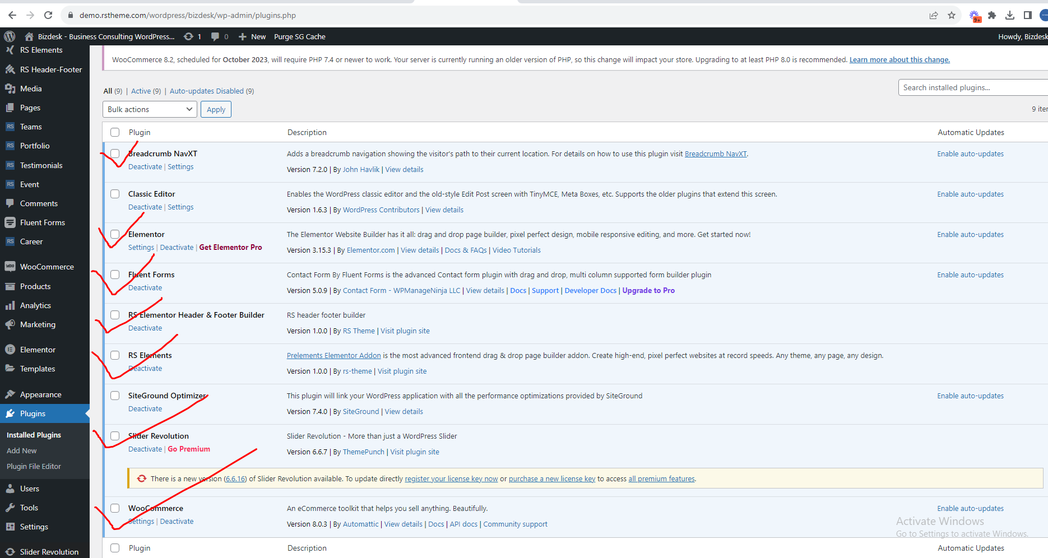
Task: Filter by Auto-updates Disabled (9)
Action: click(212, 91)
